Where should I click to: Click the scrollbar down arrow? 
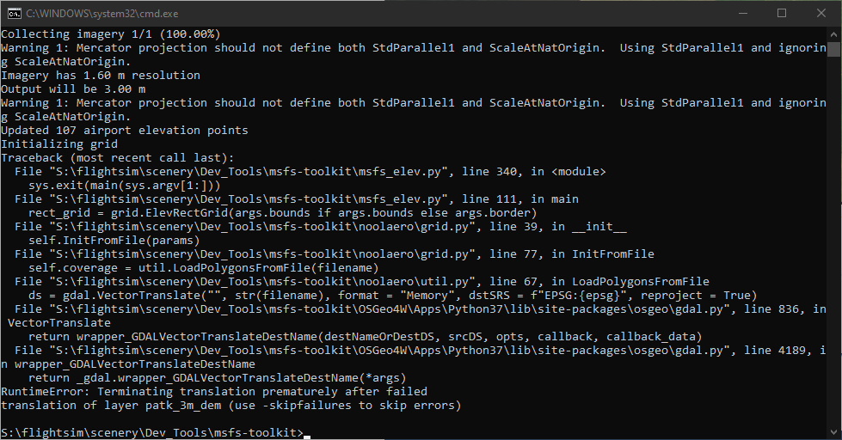click(x=834, y=432)
